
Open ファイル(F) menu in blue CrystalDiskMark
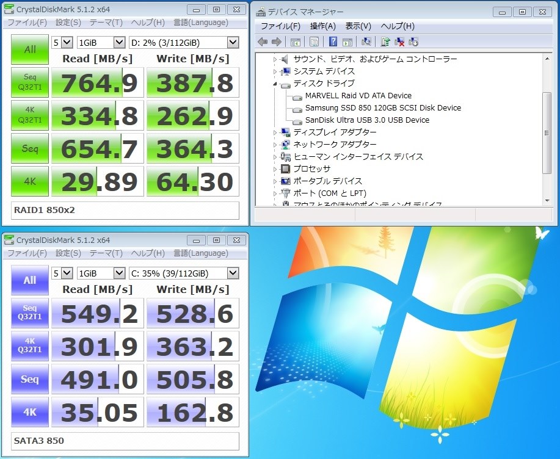point(27,253)
